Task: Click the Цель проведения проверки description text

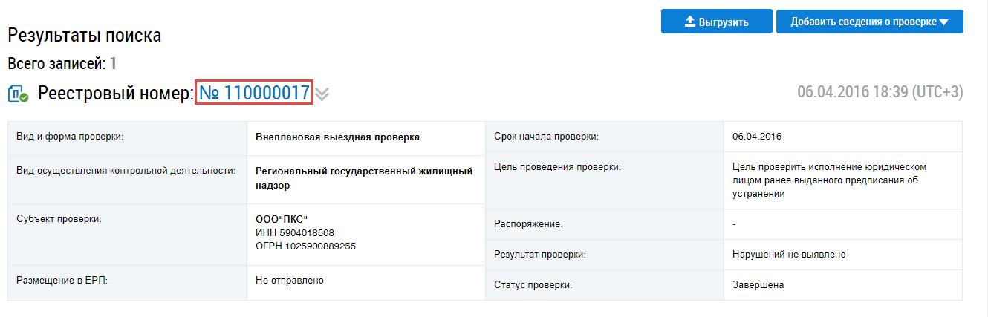Action: (828, 180)
